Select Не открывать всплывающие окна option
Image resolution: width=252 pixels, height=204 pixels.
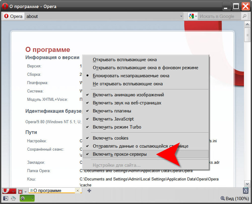146,84
